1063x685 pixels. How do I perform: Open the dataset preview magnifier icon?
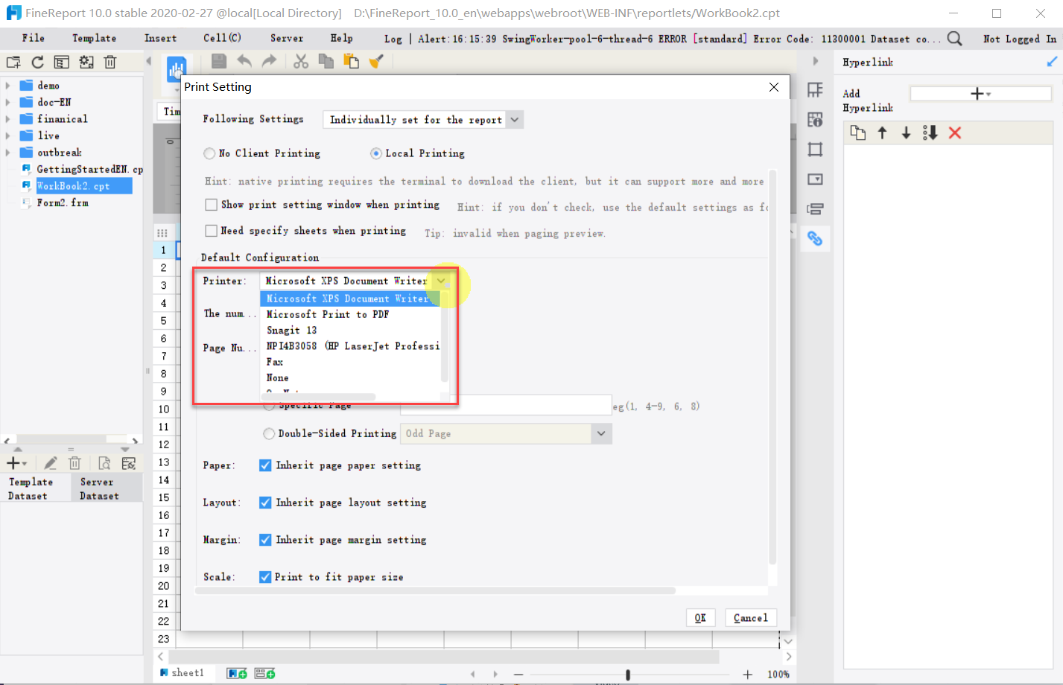[104, 462]
